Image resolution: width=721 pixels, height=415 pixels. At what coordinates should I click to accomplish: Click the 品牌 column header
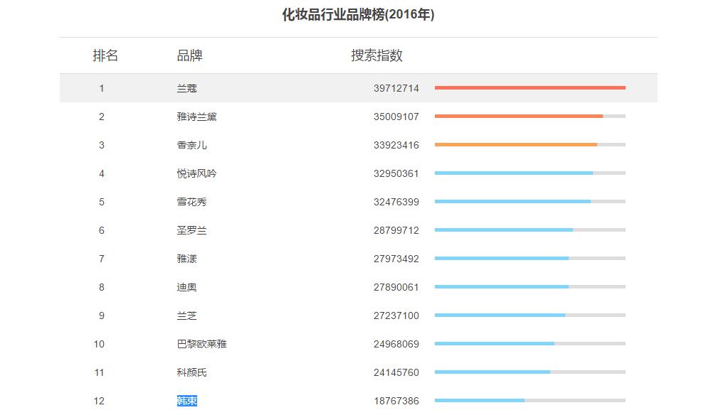(x=189, y=55)
